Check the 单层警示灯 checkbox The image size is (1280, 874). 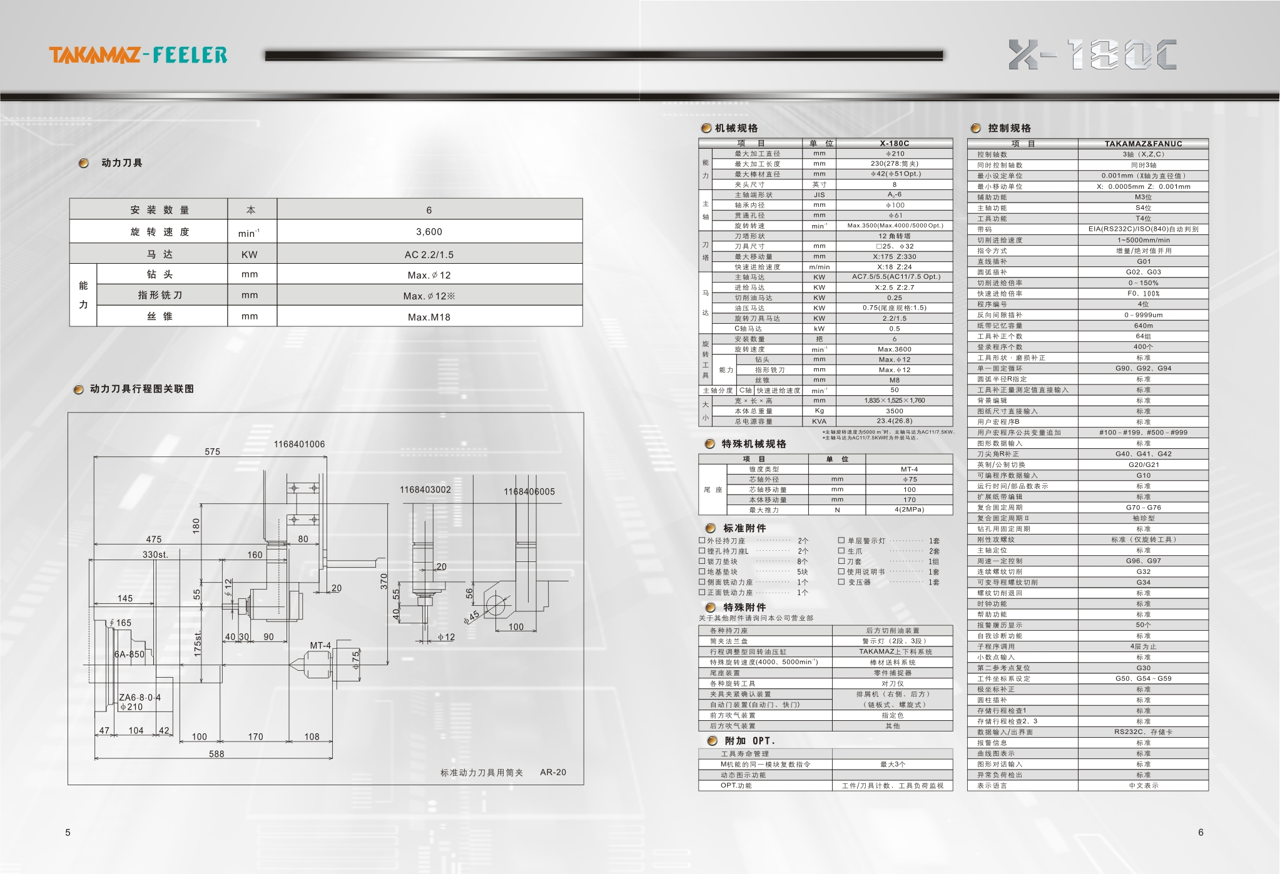click(x=841, y=541)
